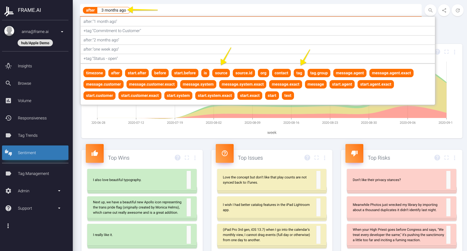Click the Insights lightbulb icon
Image resolution: width=467 pixels, height=251 pixels.
tap(8, 66)
